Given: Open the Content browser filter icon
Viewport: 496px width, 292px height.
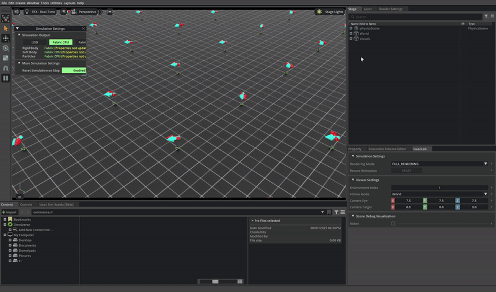Looking at the screenshot, I should coord(337,212).
